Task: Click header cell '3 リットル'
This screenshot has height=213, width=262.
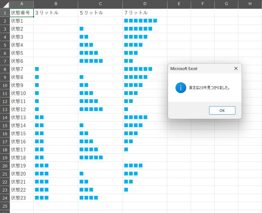Action: 56,13
